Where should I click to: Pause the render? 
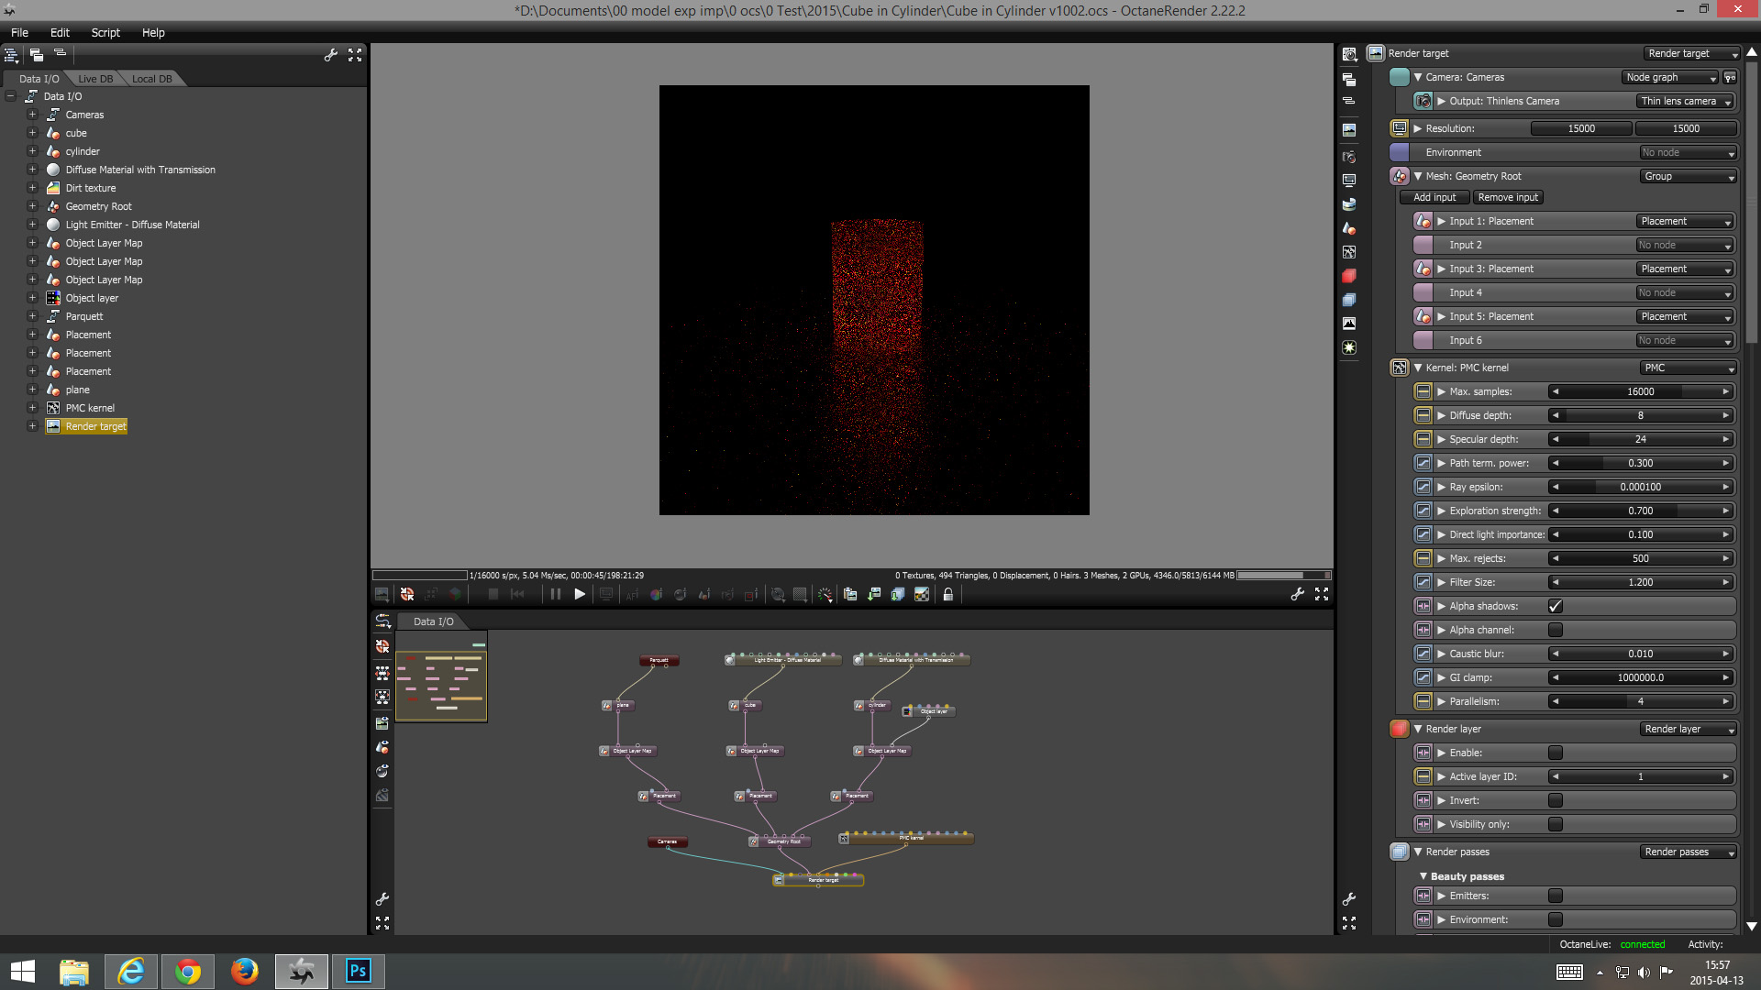coord(556,595)
